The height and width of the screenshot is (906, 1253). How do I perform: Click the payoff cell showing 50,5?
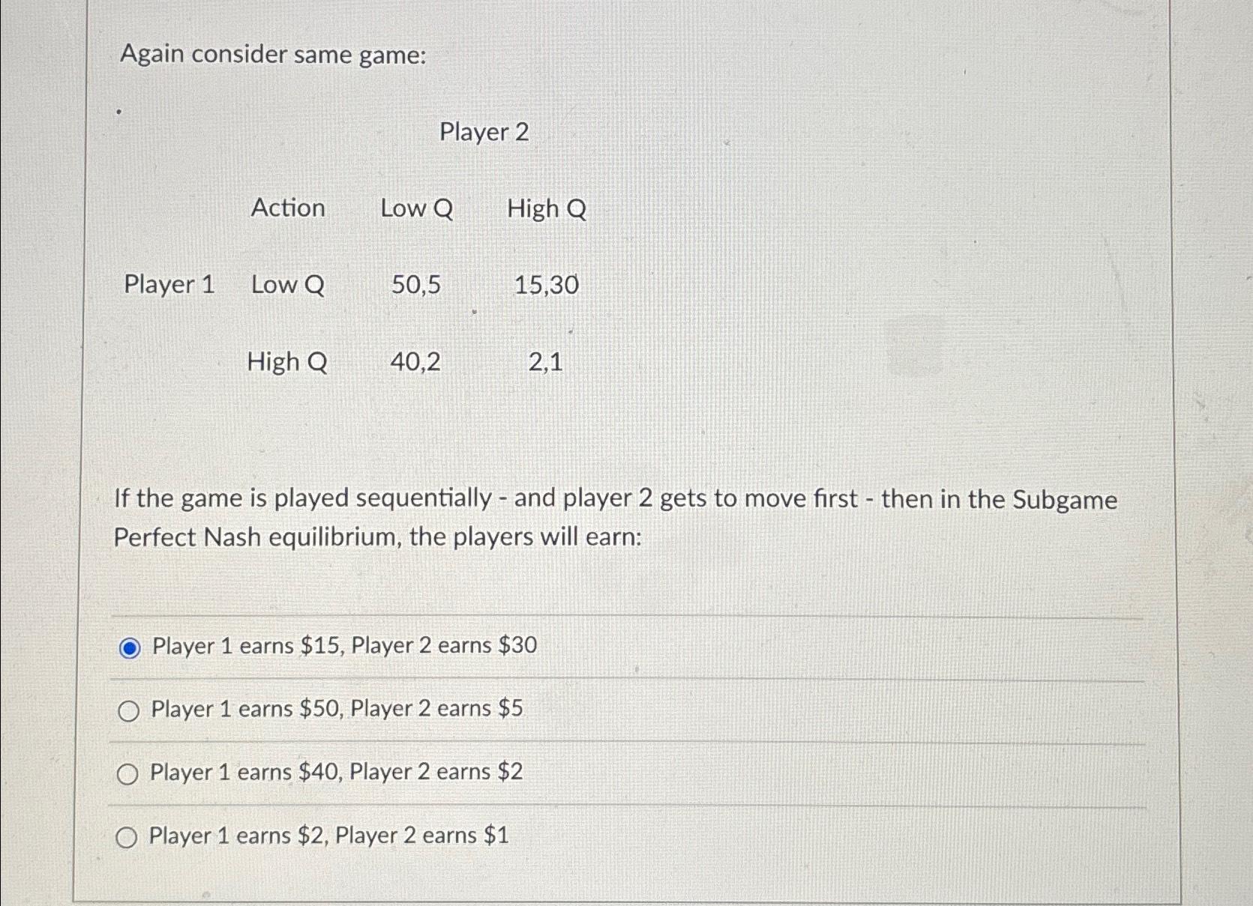coord(416,286)
